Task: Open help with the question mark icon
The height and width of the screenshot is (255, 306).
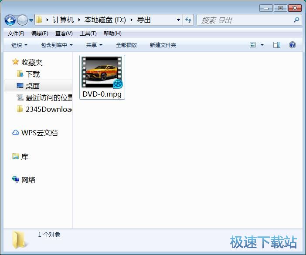Action: pos(292,45)
